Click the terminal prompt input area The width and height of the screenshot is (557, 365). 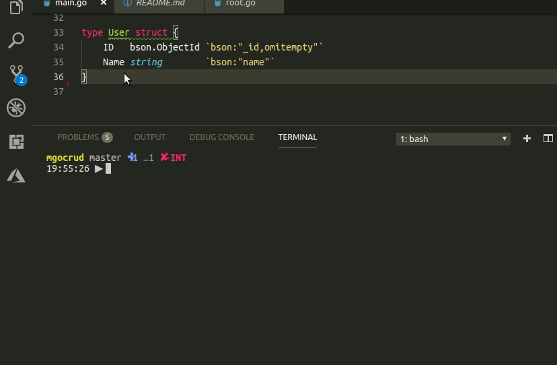108,168
